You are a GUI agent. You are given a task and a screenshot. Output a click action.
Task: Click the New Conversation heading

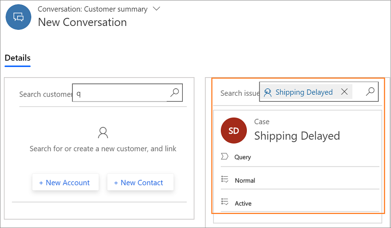pos(82,22)
